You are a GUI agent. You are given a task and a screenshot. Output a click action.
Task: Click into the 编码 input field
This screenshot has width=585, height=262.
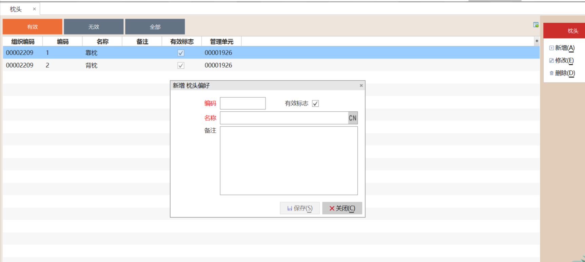pyautogui.click(x=242, y=103)
